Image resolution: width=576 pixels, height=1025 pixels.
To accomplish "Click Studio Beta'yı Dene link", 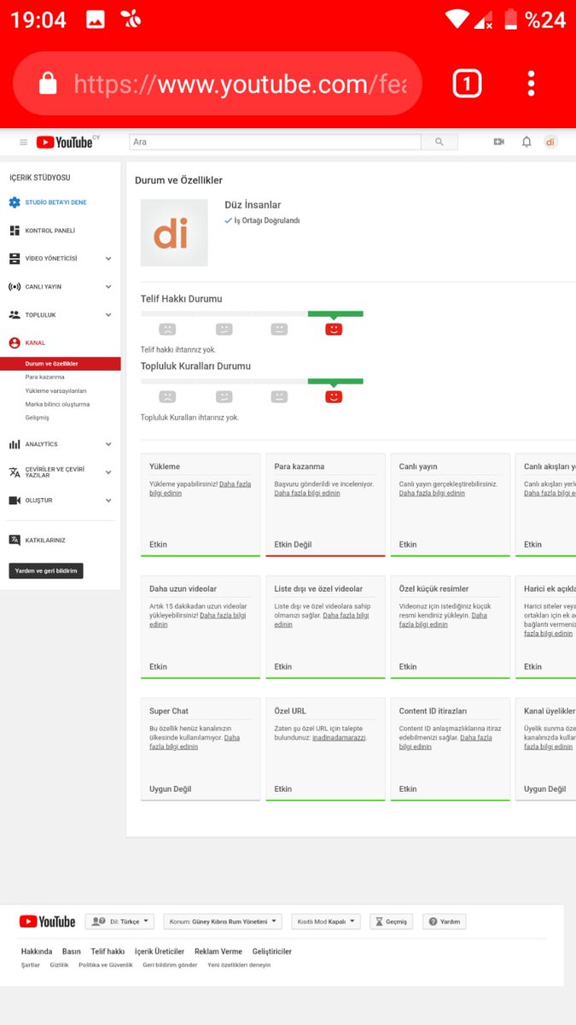I will [x=55, y=202].
